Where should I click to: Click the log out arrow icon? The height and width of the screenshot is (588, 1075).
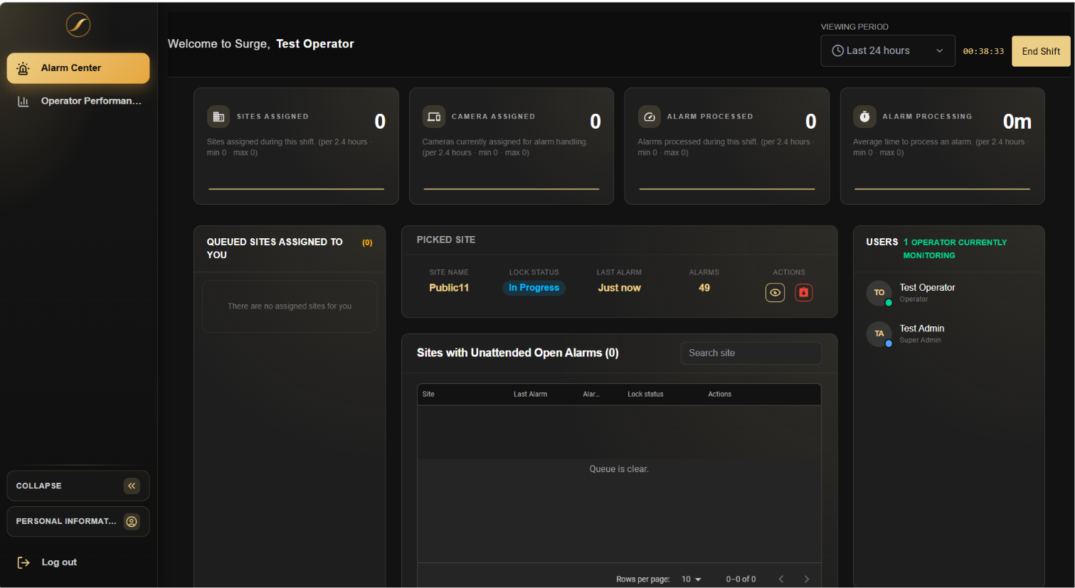tap(23, 562)
